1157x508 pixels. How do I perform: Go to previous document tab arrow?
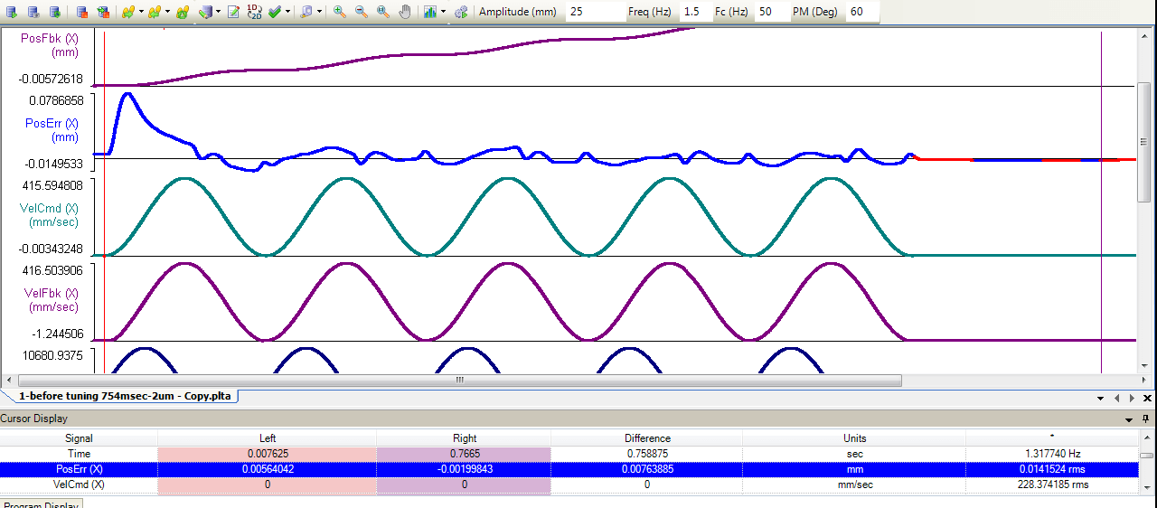point(1117,398)
